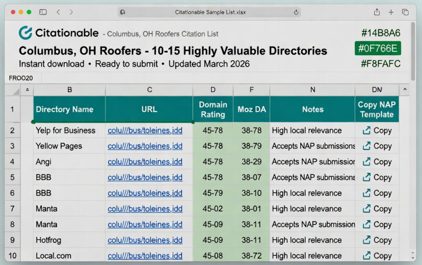Select column D header
The width and height of the screenshot is (422, 265).
(213, 90)
